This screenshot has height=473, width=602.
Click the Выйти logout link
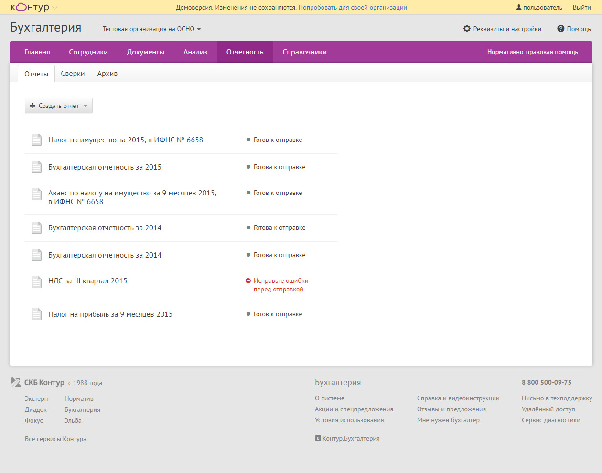click(x=581, y=7)
